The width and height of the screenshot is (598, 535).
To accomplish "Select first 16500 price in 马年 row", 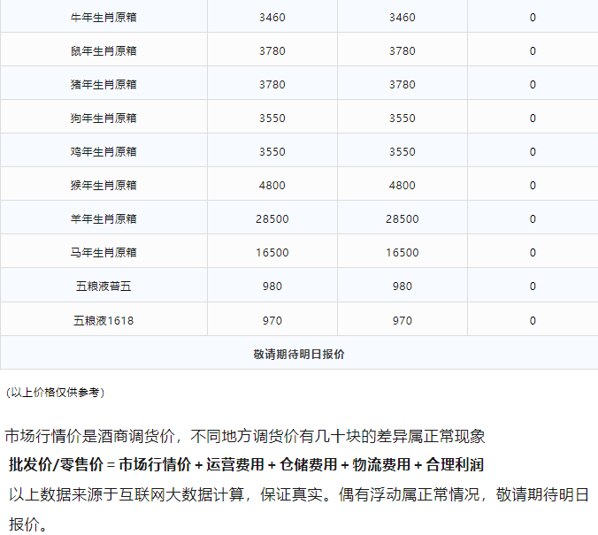I will click(272, 252).
